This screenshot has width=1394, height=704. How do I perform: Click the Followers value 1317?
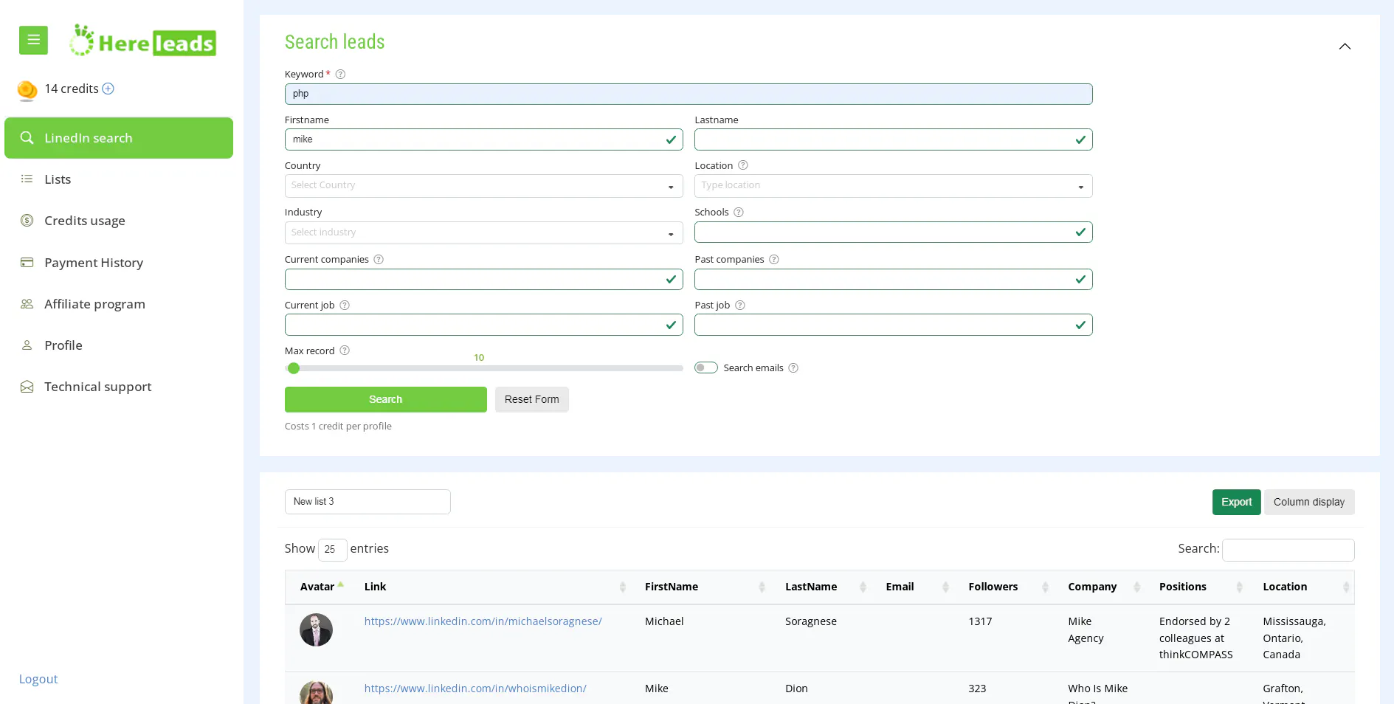point(980,621)
